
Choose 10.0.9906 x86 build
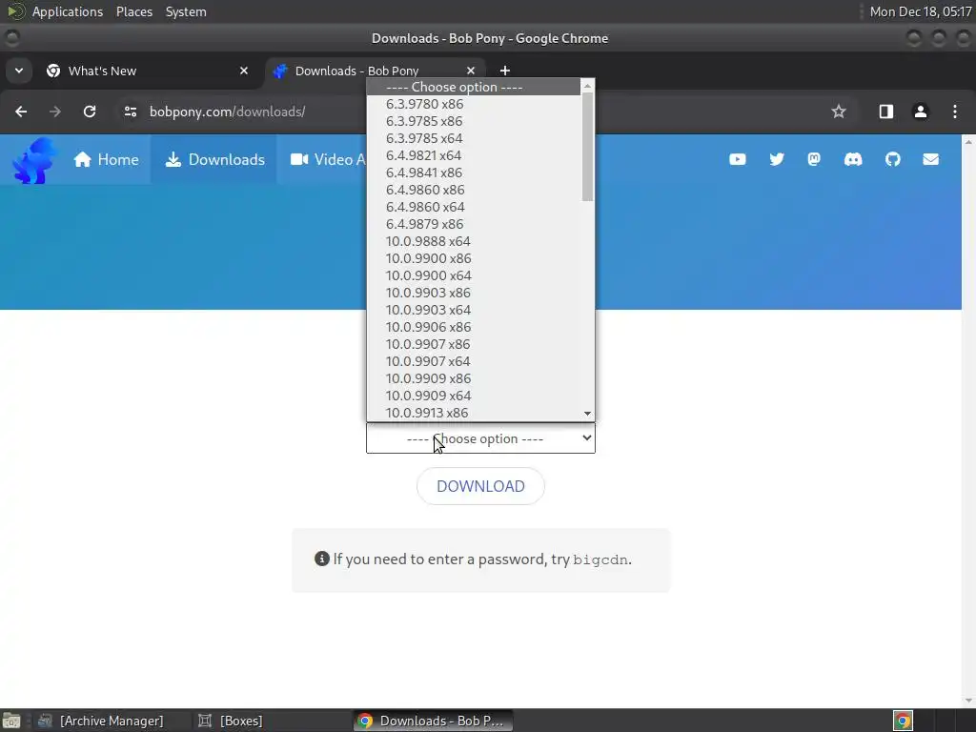[474, 327]
